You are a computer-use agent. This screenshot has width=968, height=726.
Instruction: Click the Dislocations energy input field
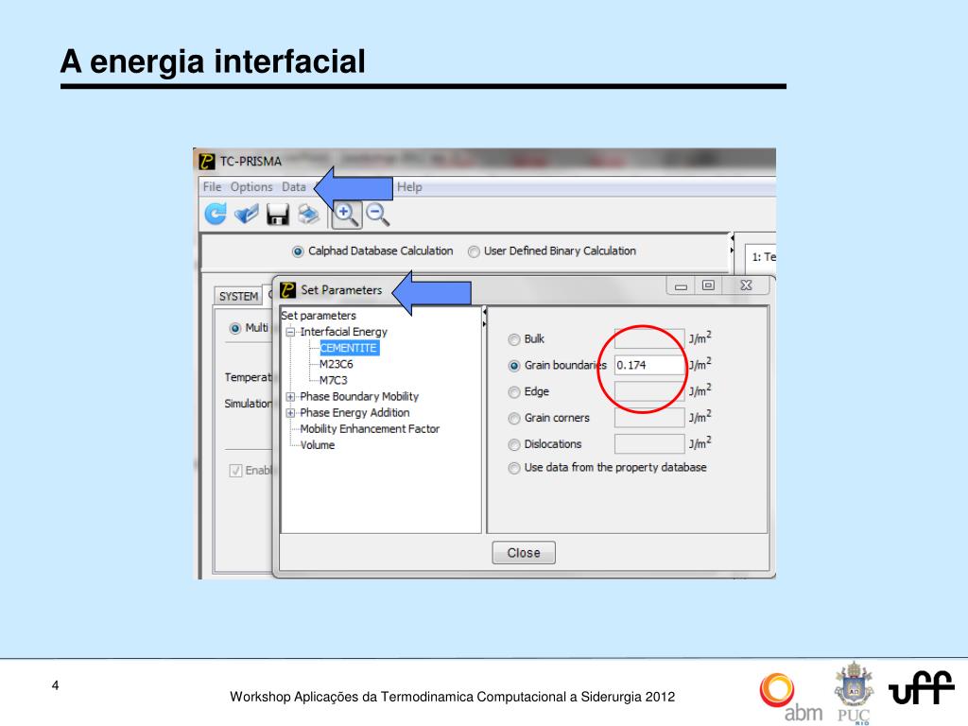pyautogui.click(x=648, y=443)
